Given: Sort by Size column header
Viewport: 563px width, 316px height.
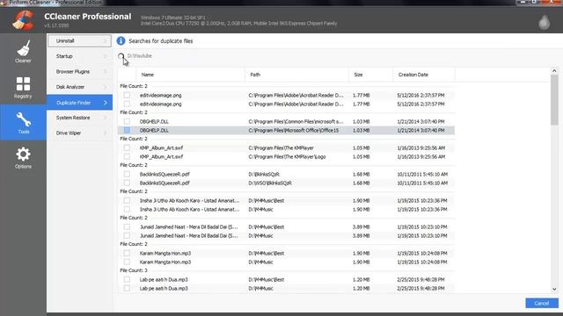Looking at the screenshot, I should 371,75.
